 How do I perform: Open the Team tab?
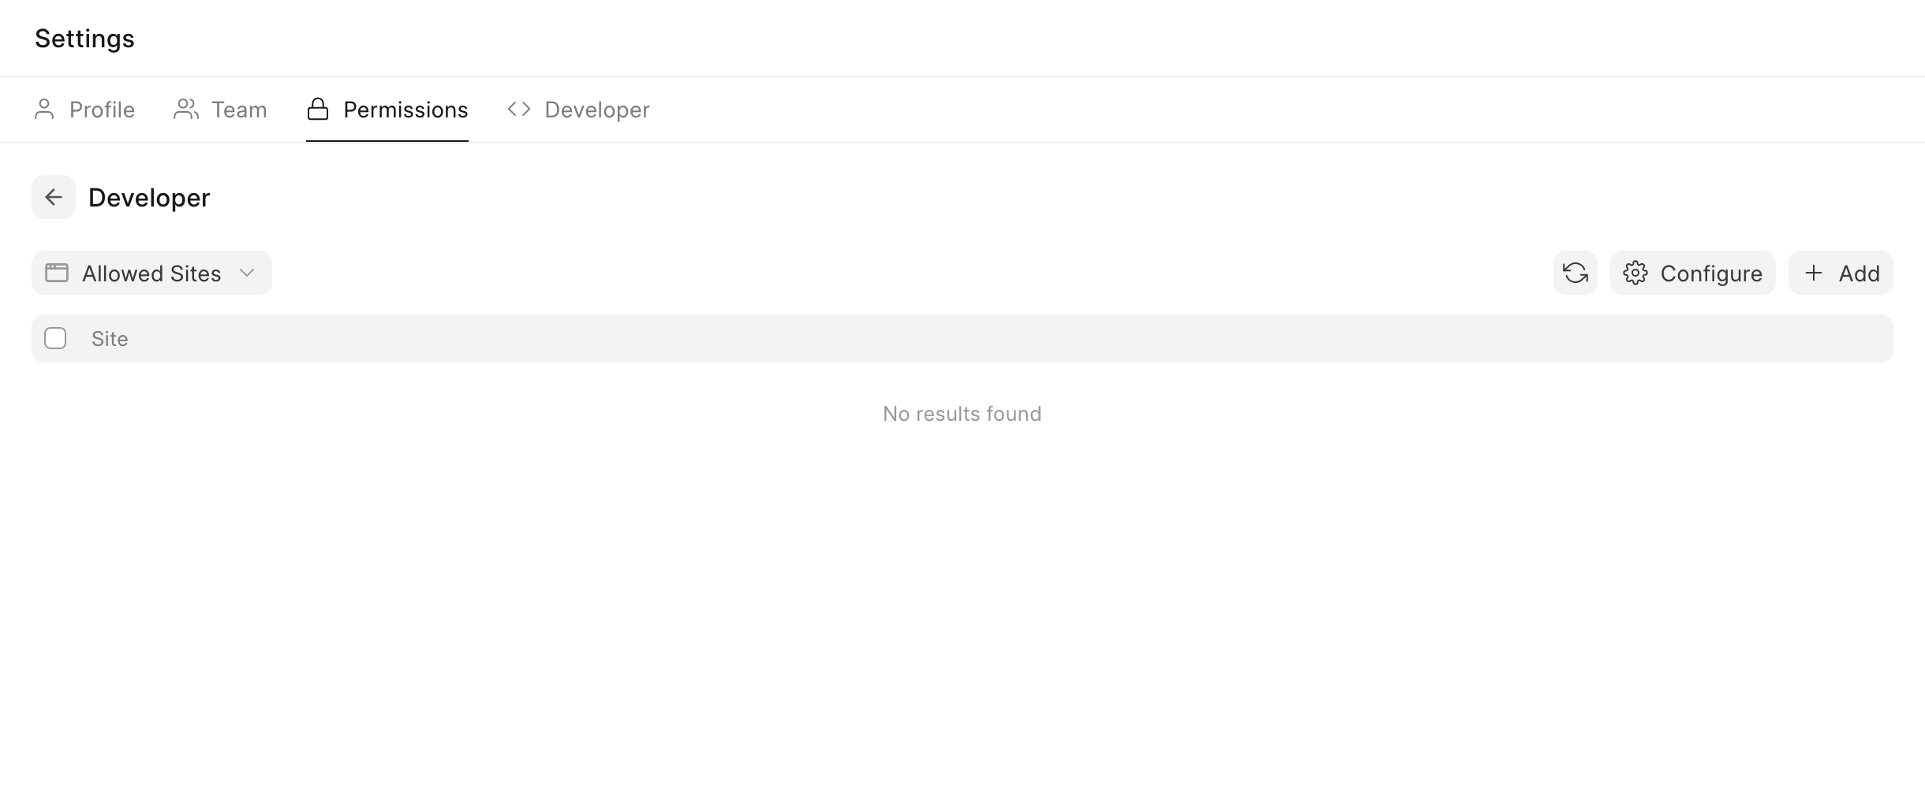click(x=239, y=110)
